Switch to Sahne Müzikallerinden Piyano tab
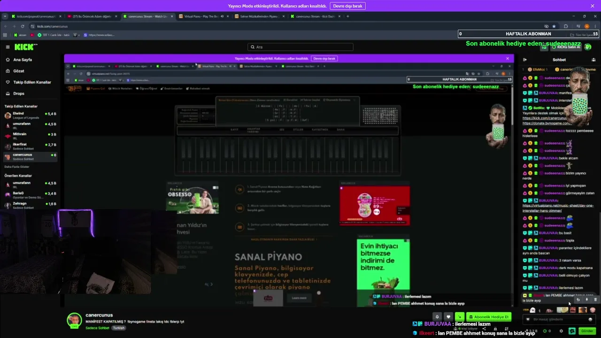Viewport: 601px width, 338px height. pyautogui.click(x=258, y=16)
